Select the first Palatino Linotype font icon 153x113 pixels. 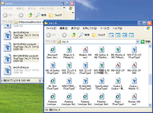pyautogui.click(x=52, y=96)
